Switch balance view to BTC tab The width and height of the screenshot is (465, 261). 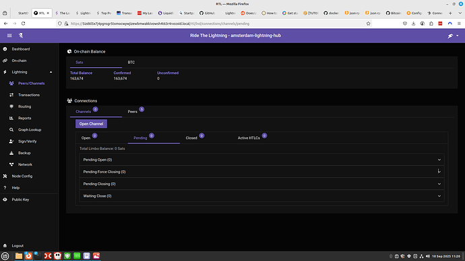[x=131, y=63]
